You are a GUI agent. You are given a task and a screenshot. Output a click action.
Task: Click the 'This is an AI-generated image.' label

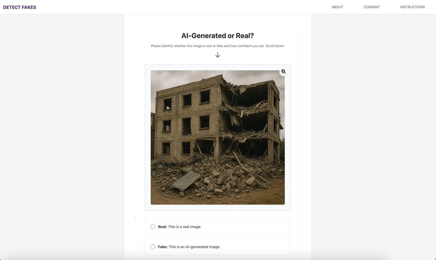pos(195,247)
